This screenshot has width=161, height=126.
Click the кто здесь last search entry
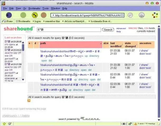(10, 44)
